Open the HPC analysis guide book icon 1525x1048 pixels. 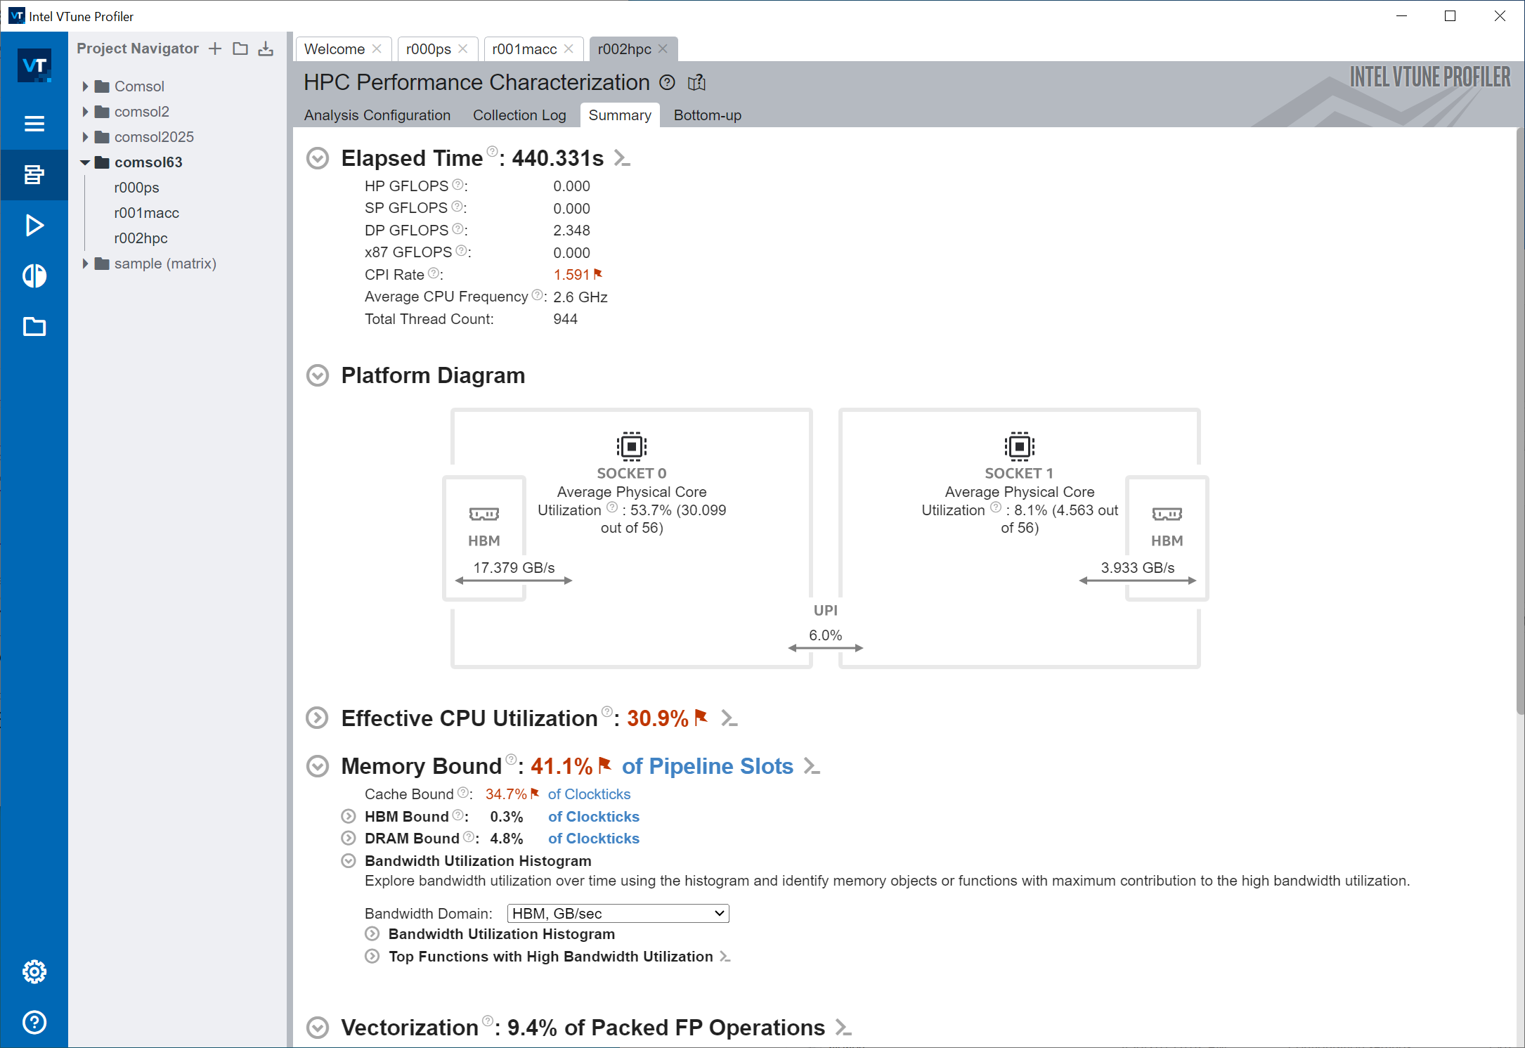click(x=696, y=83)
